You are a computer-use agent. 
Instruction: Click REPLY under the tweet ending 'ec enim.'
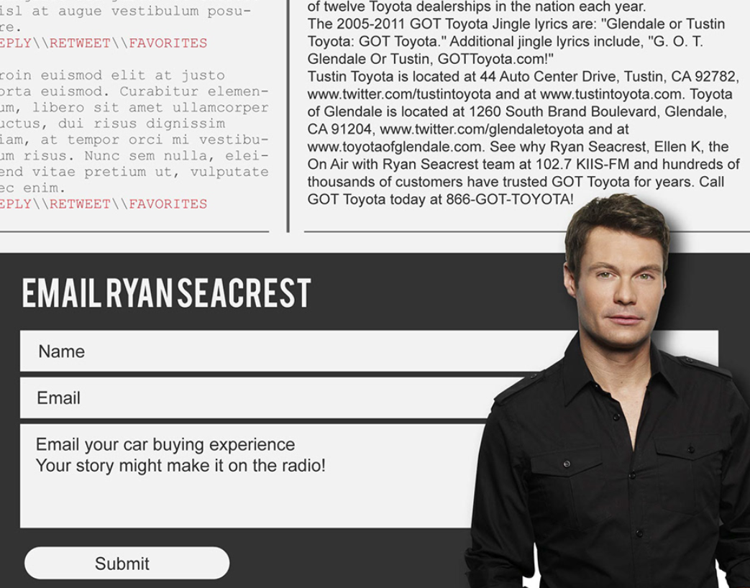click(x=15, y=204)
